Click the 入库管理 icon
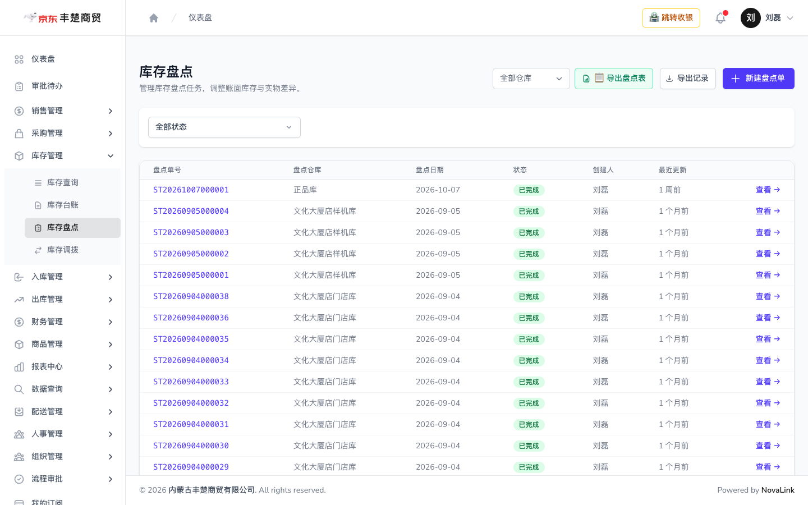This screenshot has height=505, width=808. pyautogui.click(x=19, y=277)
